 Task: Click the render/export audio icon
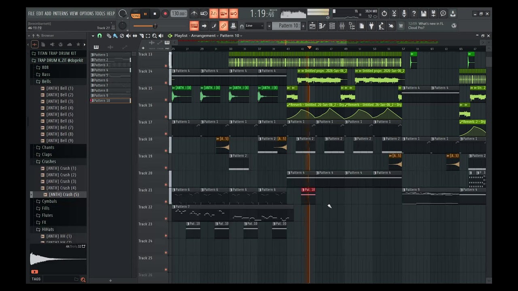tap(433, 14)
